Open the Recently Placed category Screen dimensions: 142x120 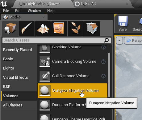click(x=18, y=50)
